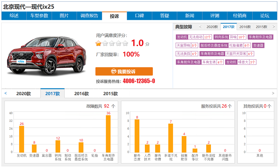This screenshot has height=167, width=278.
Task: Select the lower 2017款 chart tab
Action: click(x=52, y=93)
